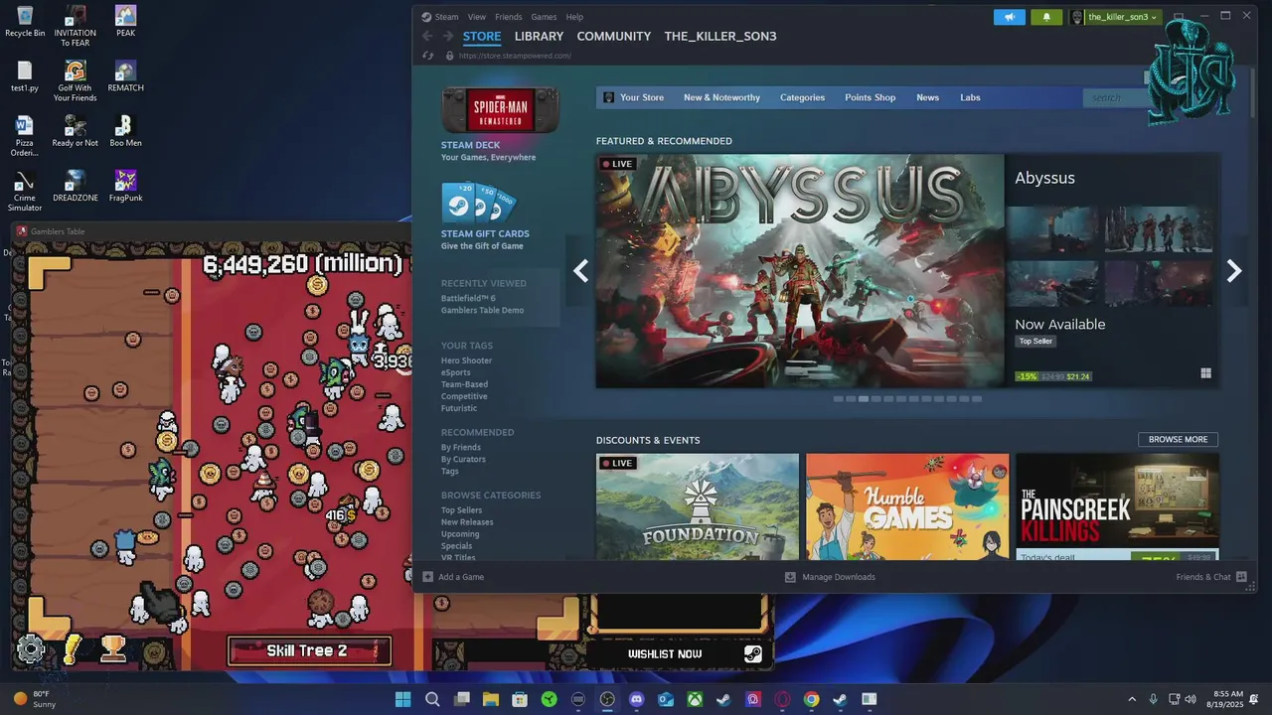Select the FragPunk desktop shortcut

tap(125, 186)
